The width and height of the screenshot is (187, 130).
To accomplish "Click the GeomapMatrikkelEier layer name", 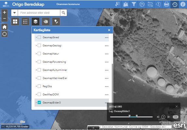I will [x=55, y=78].
